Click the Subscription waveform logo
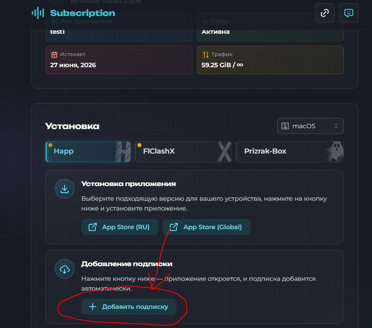Viewport: 372px width, 328px height. [38, 13]
